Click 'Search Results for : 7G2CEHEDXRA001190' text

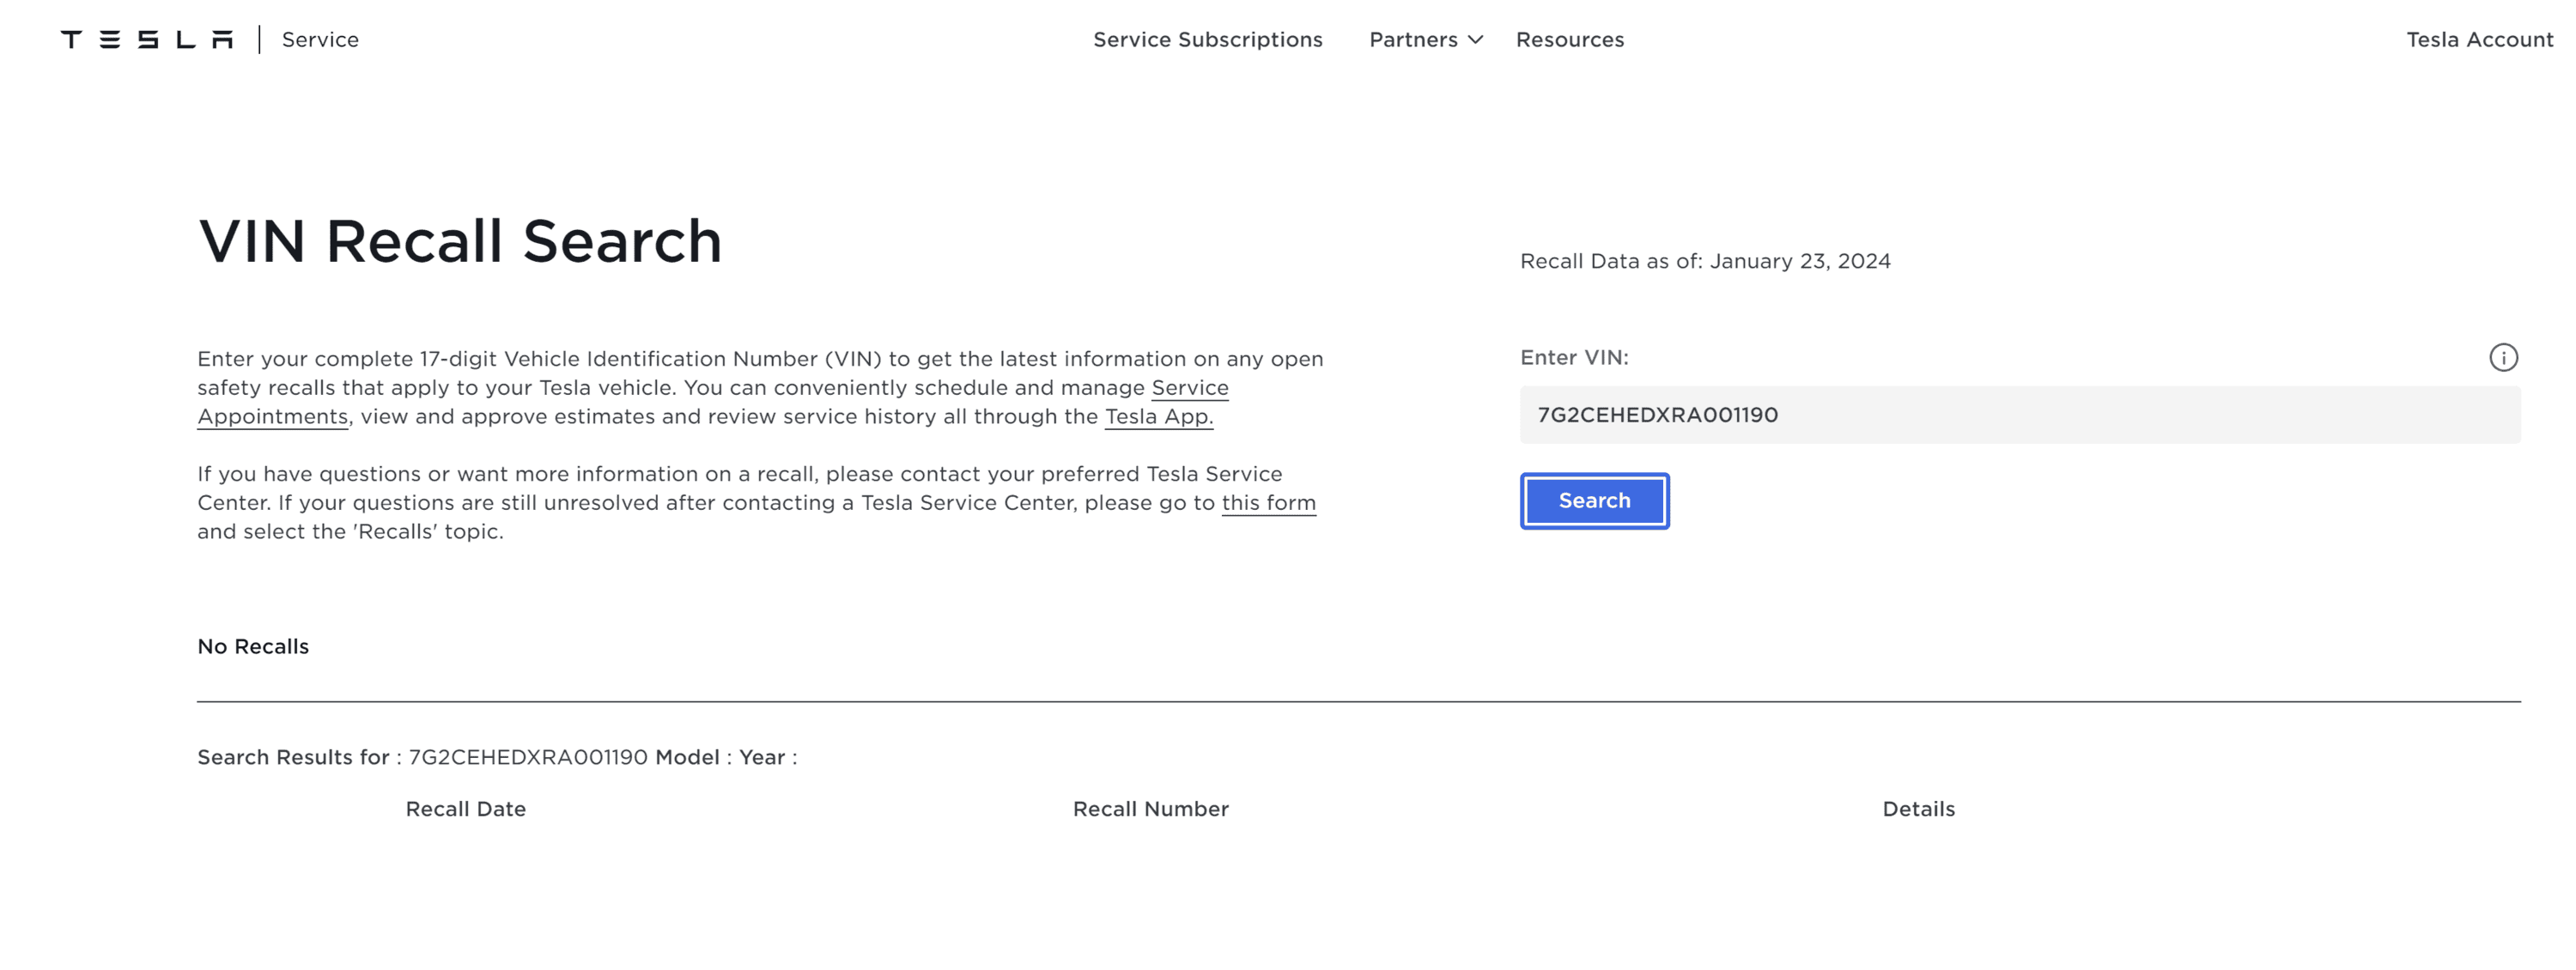tap(422, 757)
